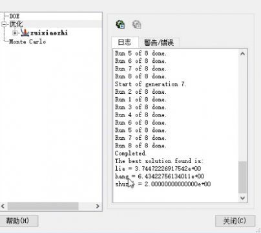The height and width of the screenshot is (233, 261).
Task: Switch to the 日志 tab
Action: click(x=125, y=42)
